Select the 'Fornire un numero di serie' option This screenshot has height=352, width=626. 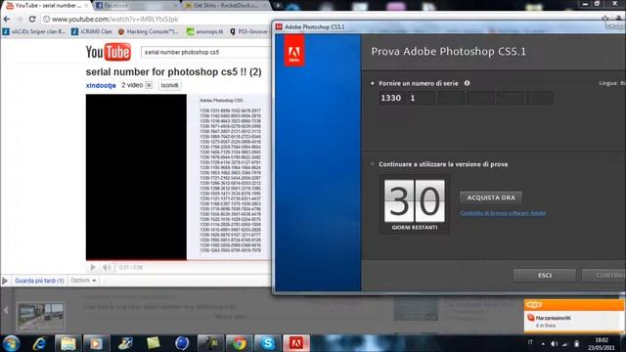[373, 83]
